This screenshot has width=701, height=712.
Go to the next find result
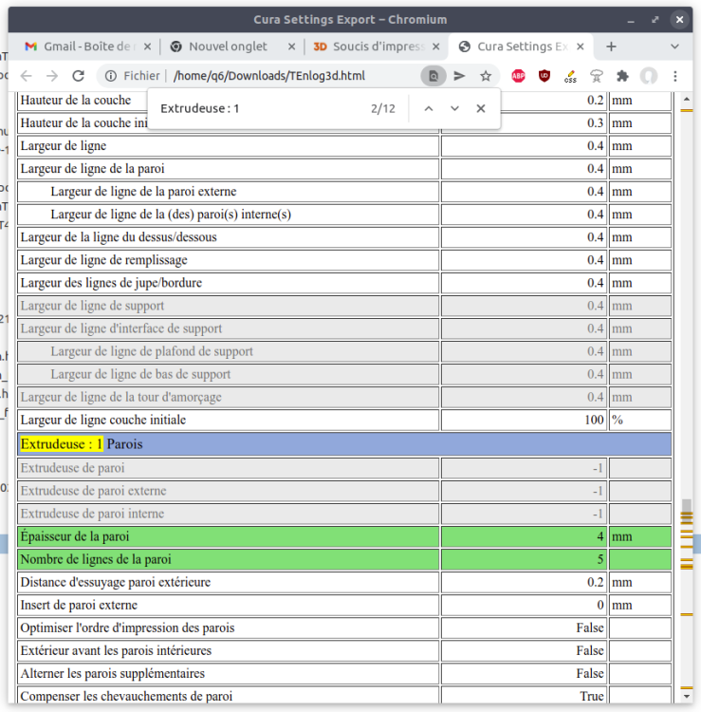point(454,108)
